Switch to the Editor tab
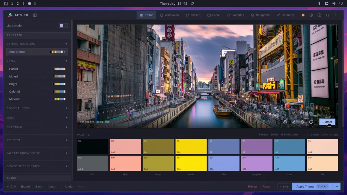The image size is (347, 195). click(x=146, y=15)
